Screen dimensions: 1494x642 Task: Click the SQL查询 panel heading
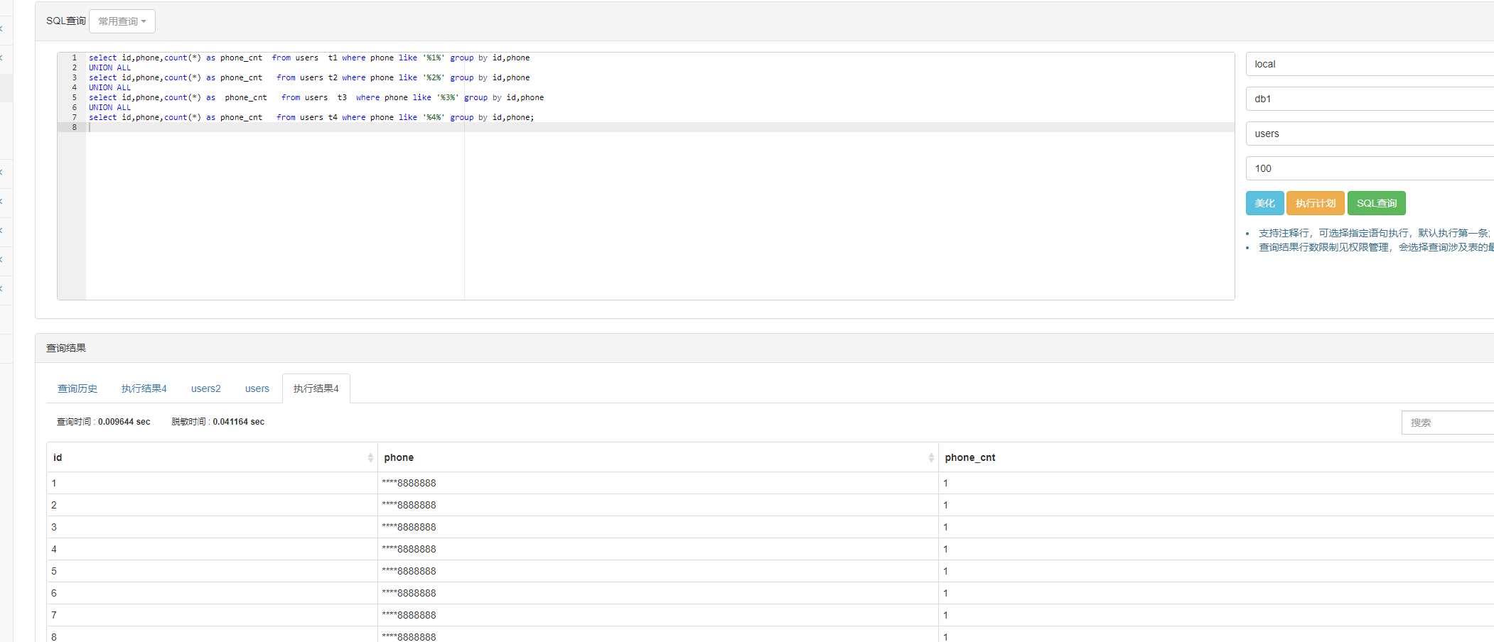pos(66,21)
